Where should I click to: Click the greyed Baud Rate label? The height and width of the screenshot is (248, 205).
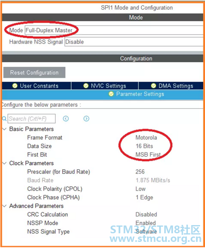click(40, 180)
